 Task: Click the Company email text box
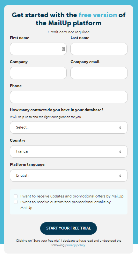(99, 73)
